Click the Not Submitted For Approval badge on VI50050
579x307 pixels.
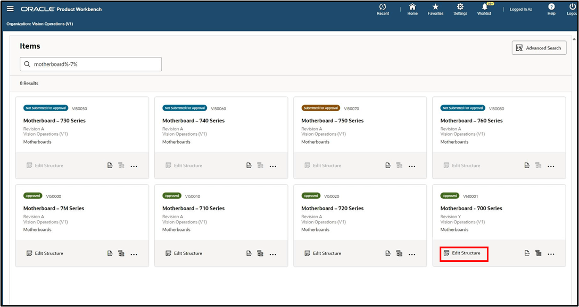coord(46,108)
